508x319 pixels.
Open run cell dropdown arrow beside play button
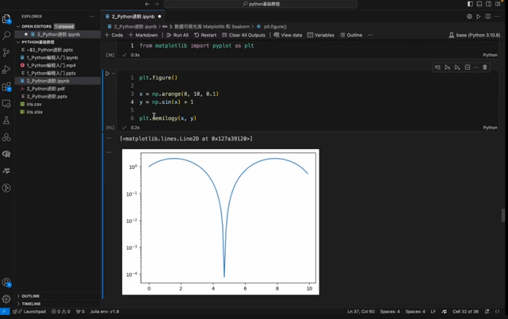[113, 74]
